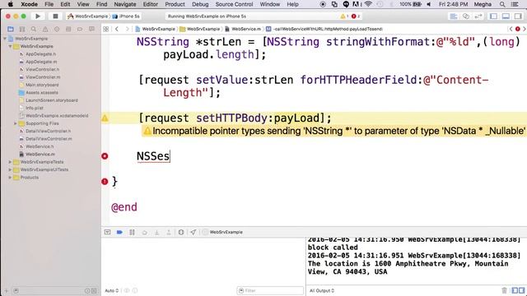Open the Symbol navigator tab
This screenshot has height=296, width=527.
[22, 30]
